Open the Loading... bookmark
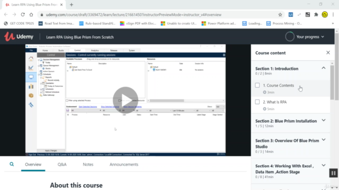 252,23
